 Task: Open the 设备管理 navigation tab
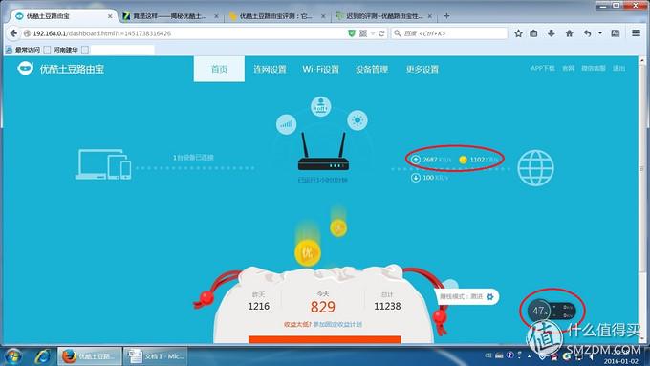[372, 69]
